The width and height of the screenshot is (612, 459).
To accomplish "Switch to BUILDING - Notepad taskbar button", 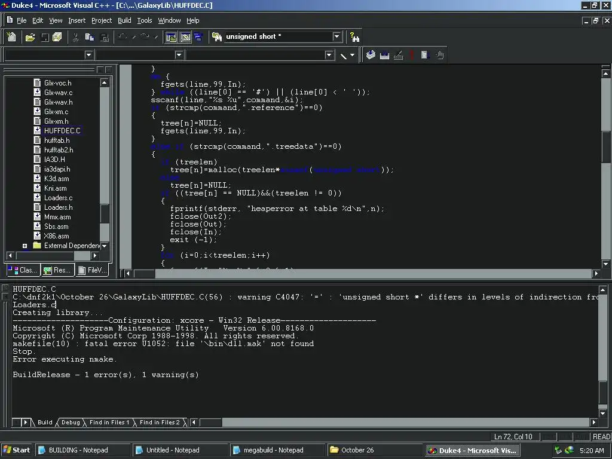I will (82, 450).
